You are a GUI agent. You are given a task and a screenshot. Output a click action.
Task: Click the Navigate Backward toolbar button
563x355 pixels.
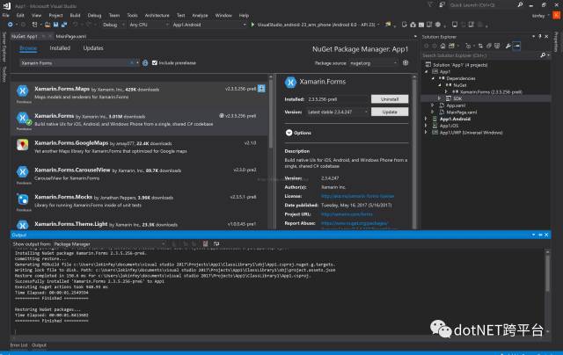[x=10, y=25]
